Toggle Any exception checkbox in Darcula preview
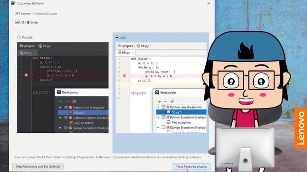The width and height of the screenshot is (307, 172). coord(71,123)
